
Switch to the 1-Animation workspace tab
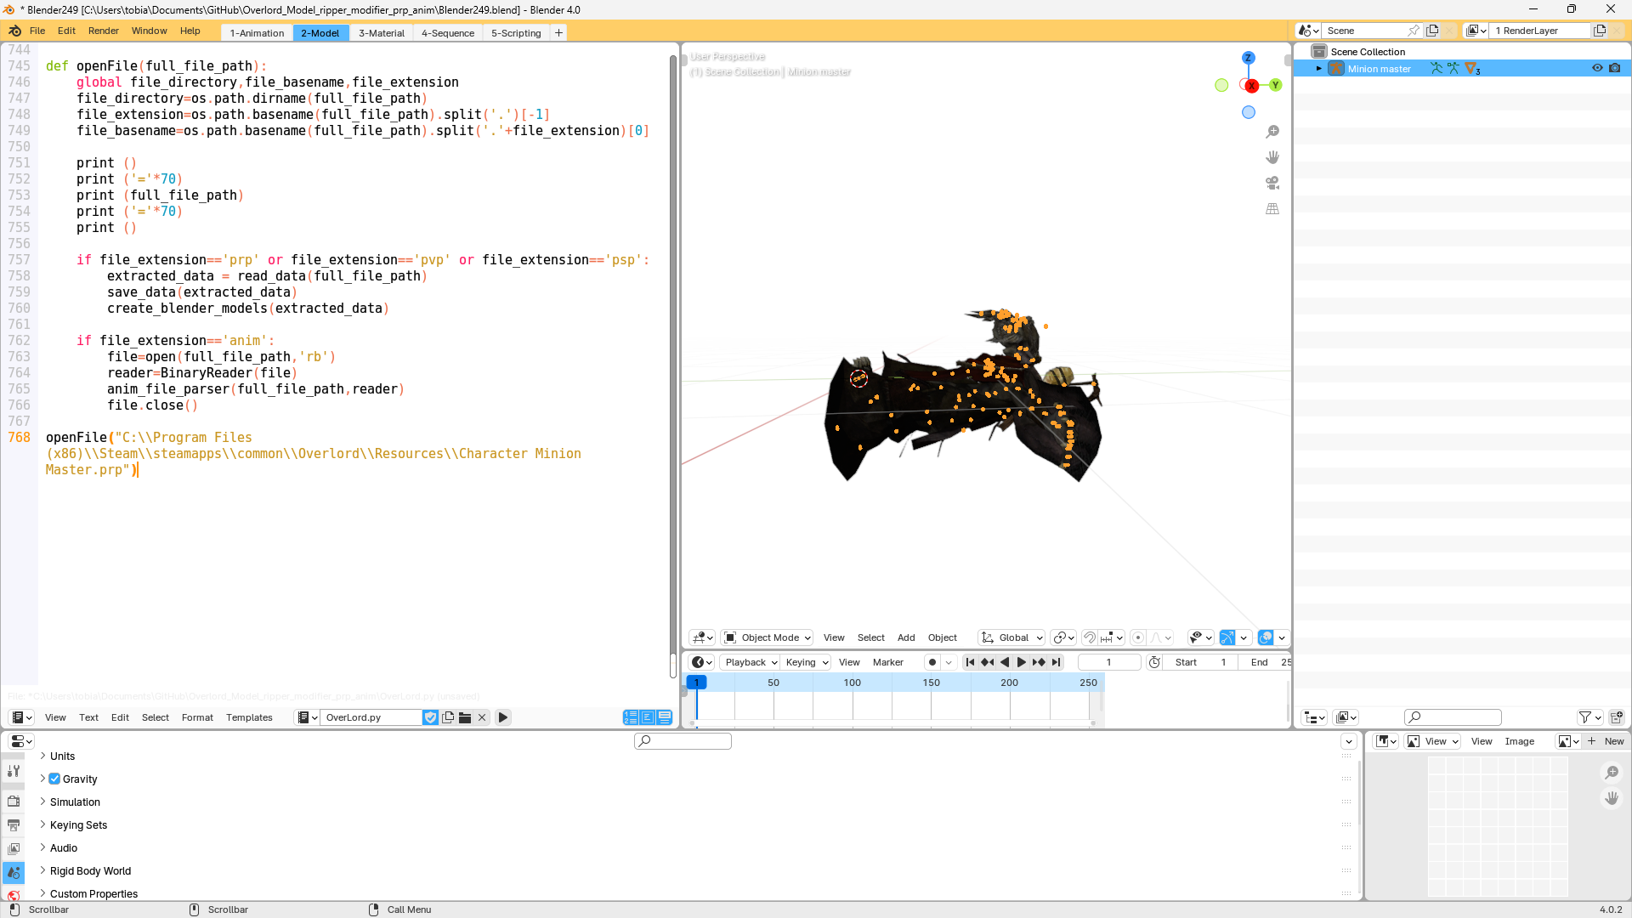(257, 33)
